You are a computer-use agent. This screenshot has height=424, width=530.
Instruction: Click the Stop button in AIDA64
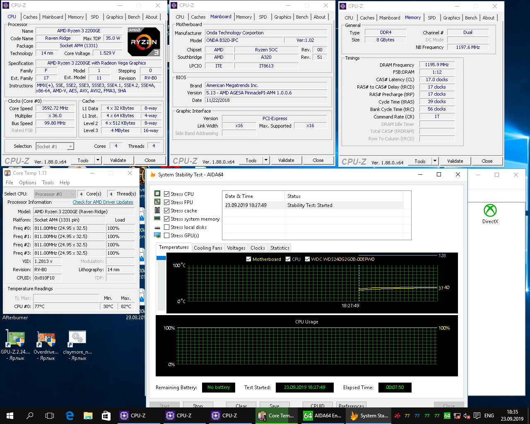tap(198, 405)
